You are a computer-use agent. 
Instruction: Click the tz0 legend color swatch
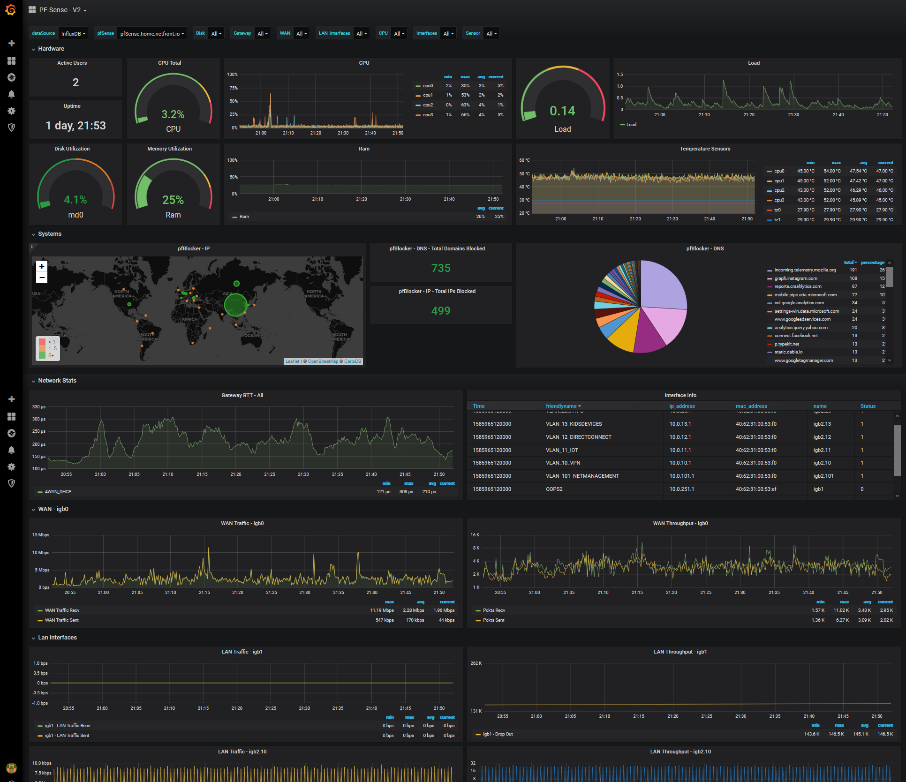(x=769, y=210)
